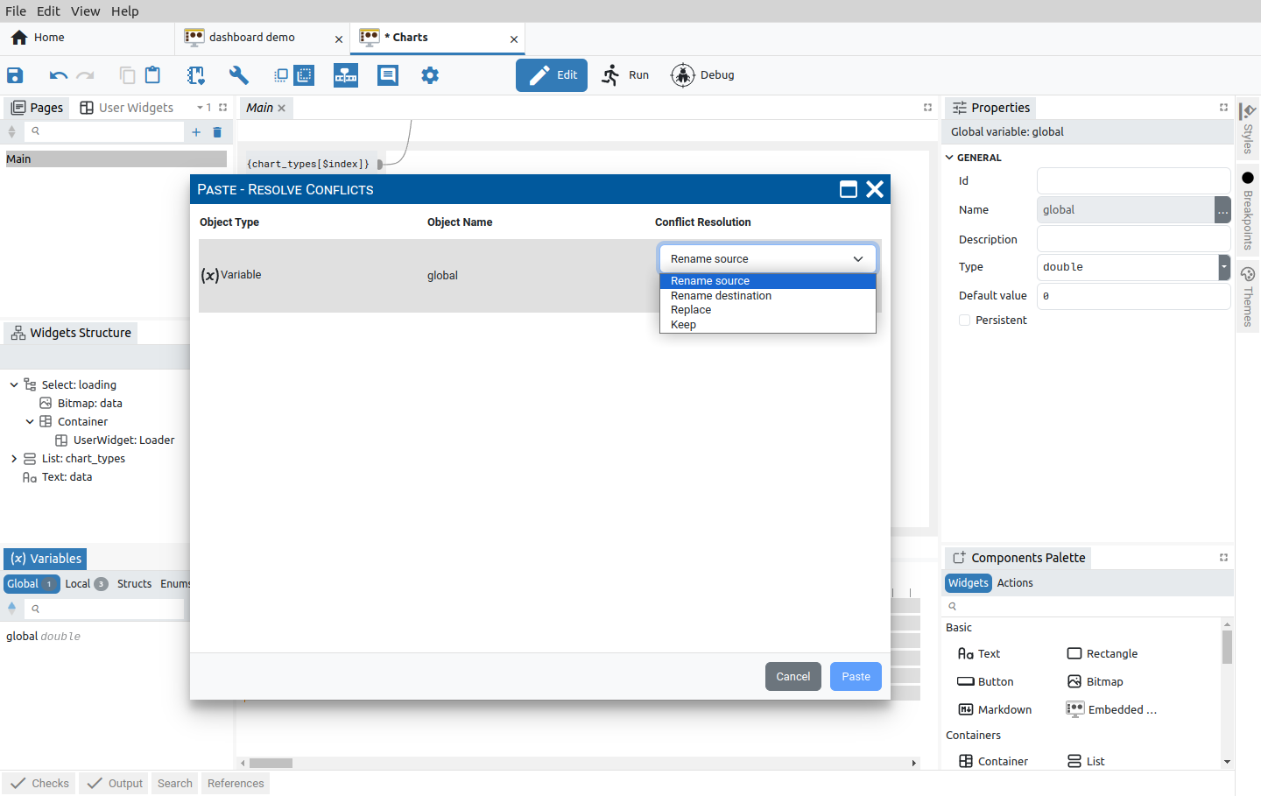Enable the Persistent checkbox
1261x796 pixels.
[965, 321]
